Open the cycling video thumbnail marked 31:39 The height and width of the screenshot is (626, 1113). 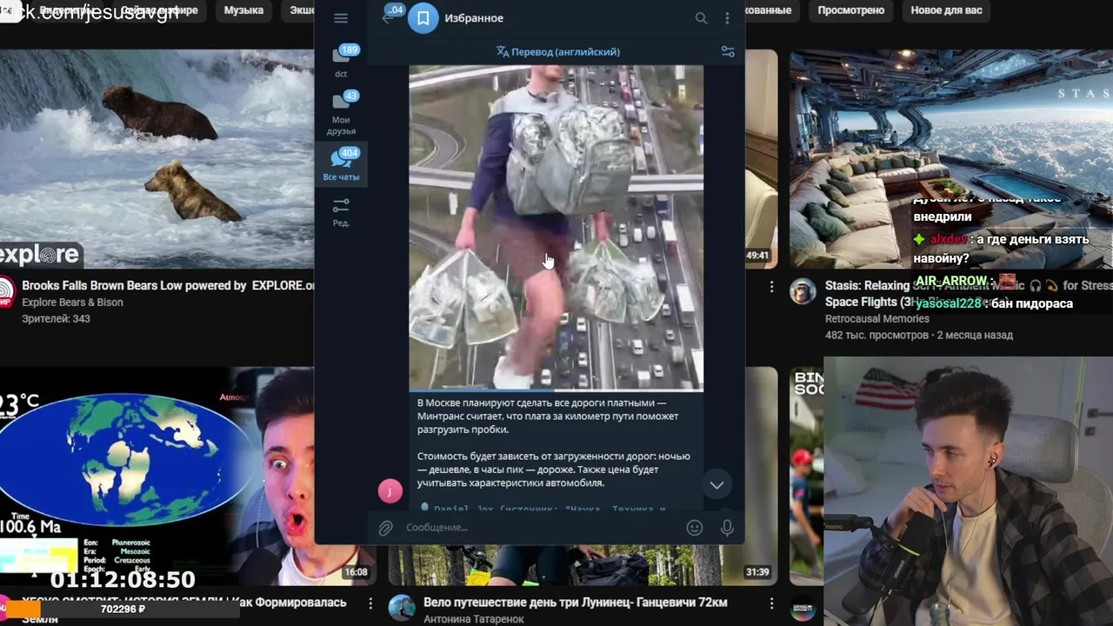(583, 565)
